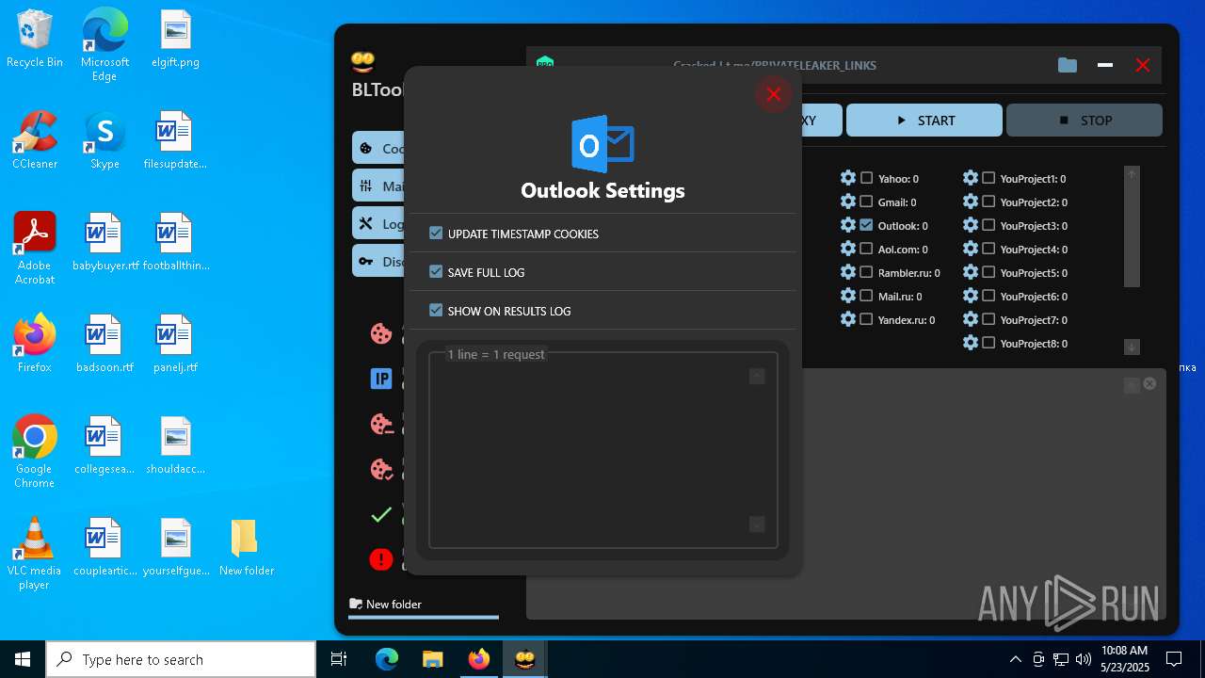The image size is (1205, 678).
Task: Open the Cookies sidebar tab
Action: [x=378, y=148]
